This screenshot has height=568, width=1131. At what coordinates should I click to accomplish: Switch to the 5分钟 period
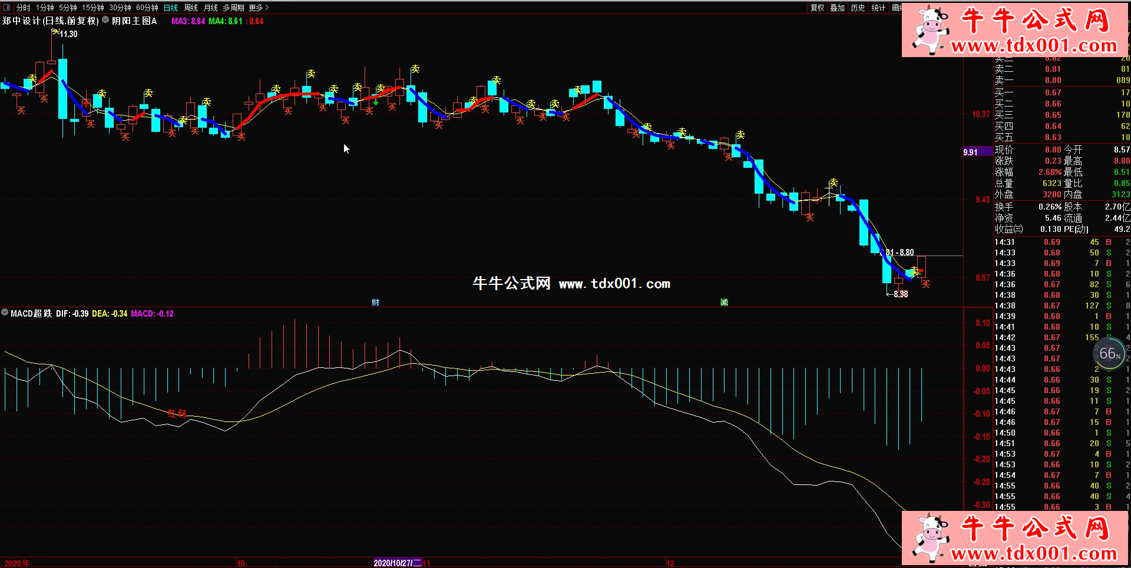(68, 8)
